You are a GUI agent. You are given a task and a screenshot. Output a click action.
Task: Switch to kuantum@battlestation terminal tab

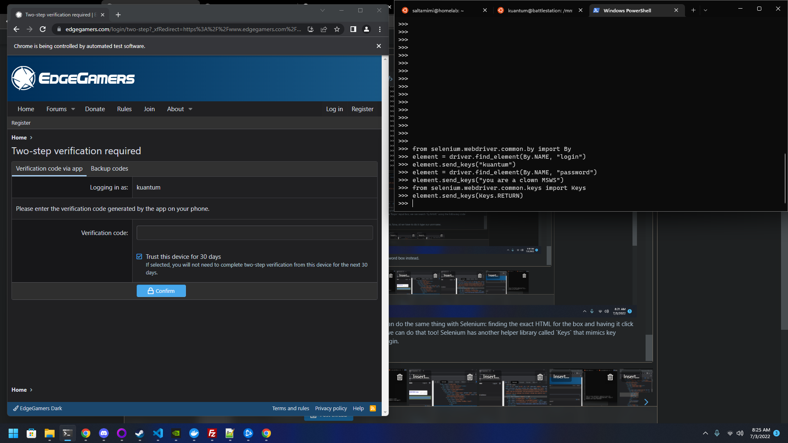[540, 10]
